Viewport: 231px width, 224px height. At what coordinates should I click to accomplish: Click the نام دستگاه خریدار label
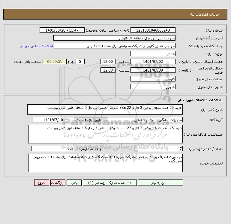[x=208, y=38]
